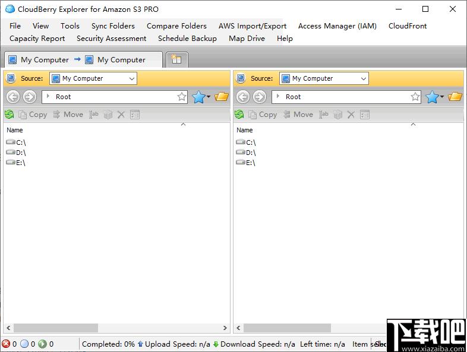Screen dimensions: 467x352
Task: Open the Security Assessment menu
Action: [111, 39]
